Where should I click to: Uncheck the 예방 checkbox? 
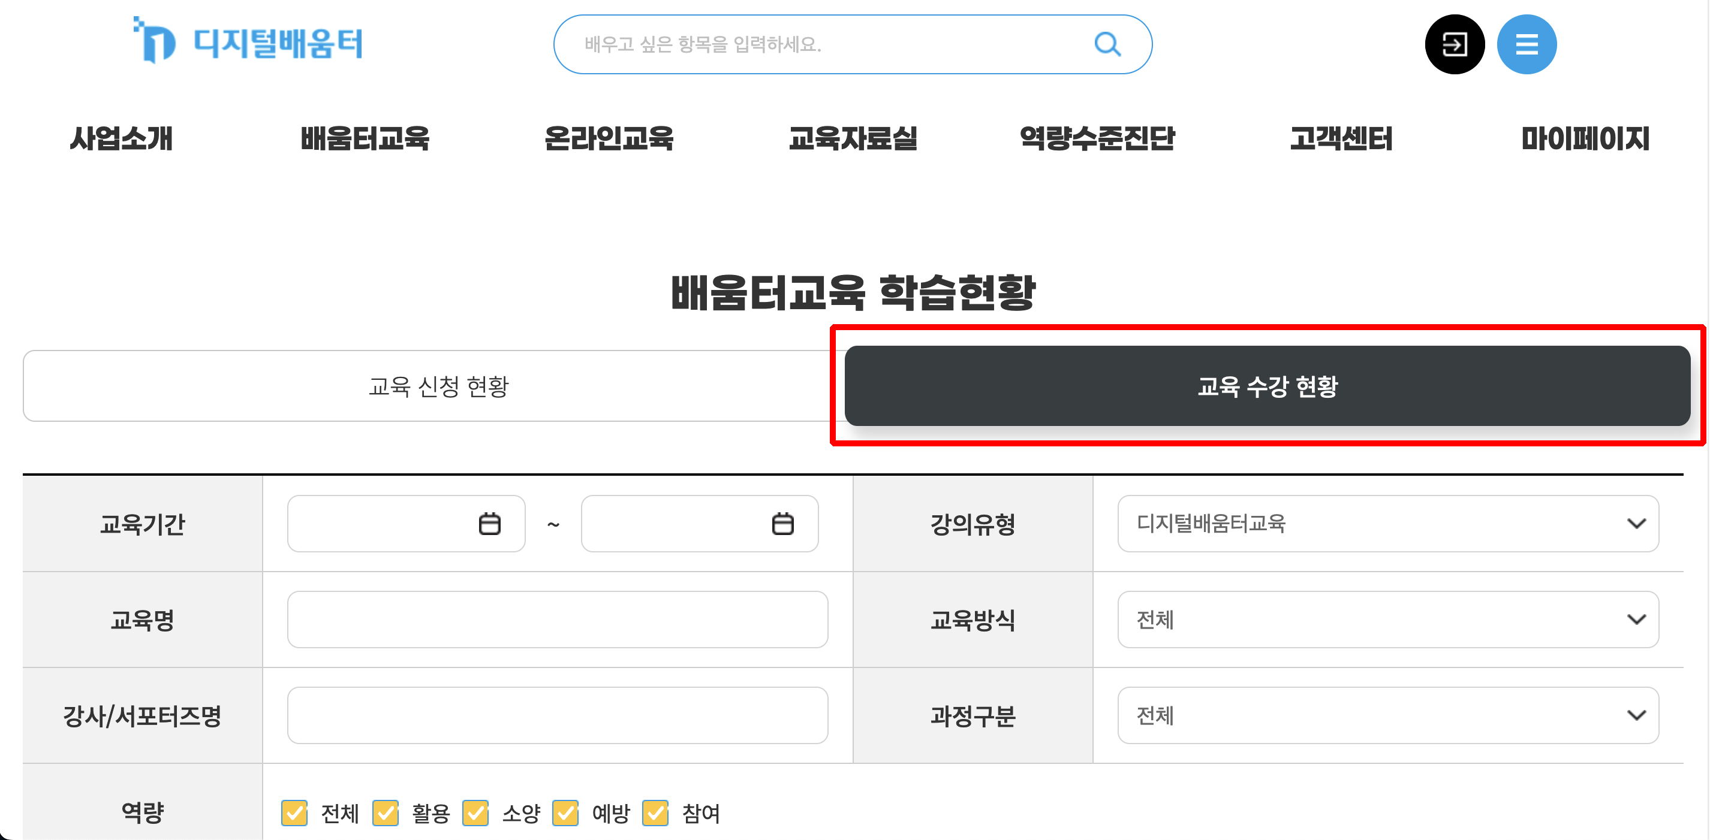pyautogui.click(x=565, y=813)
